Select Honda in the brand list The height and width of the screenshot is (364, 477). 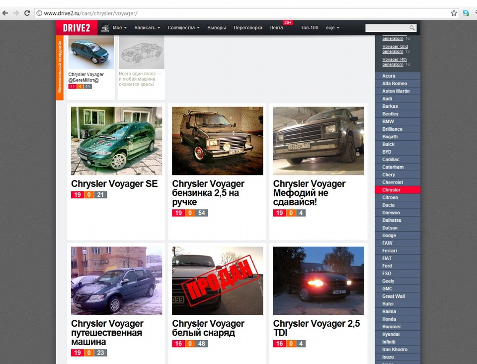pyautogui.click(x=397, y=319)
